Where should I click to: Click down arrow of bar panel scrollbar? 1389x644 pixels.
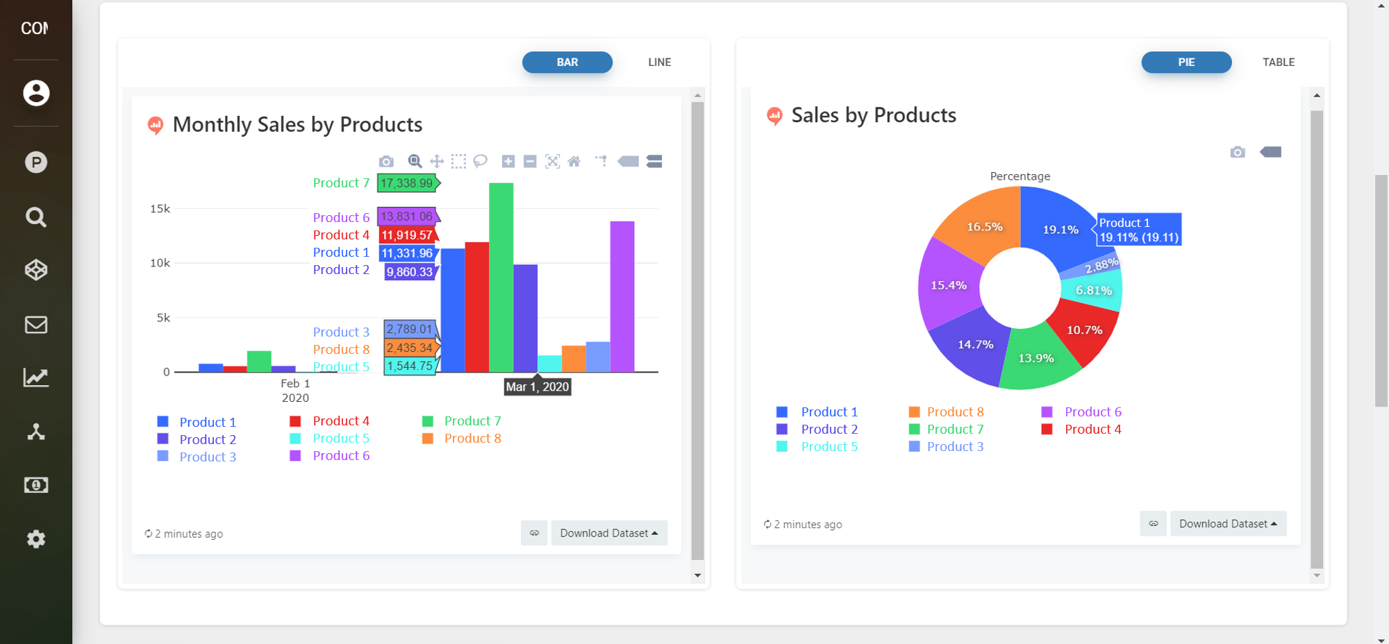[x=698, y=575]
